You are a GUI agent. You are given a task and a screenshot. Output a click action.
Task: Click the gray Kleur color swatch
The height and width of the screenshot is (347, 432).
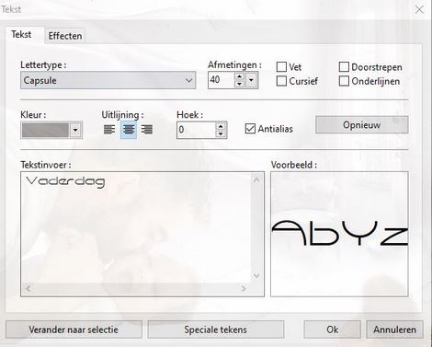pos(45,130)
